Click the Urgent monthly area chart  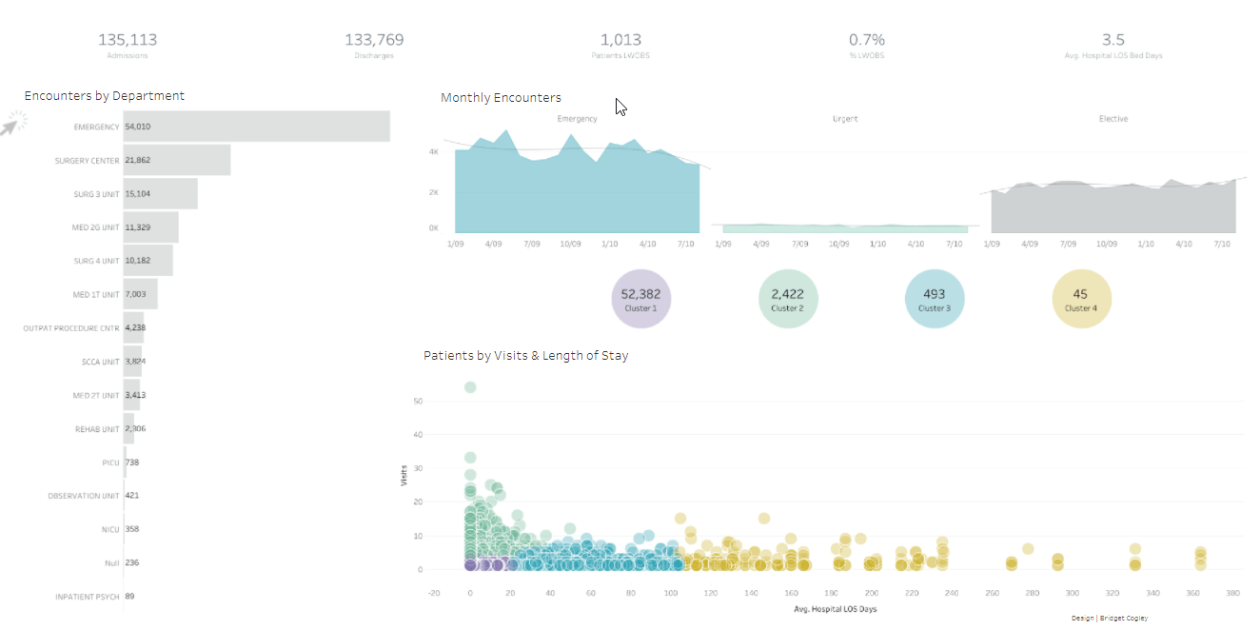tap(845, 228)
